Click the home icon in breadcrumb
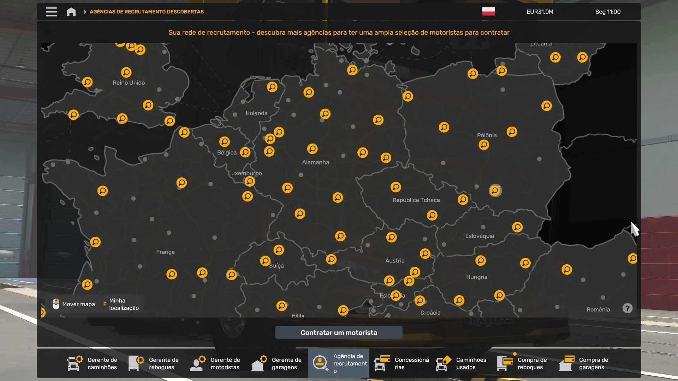This screenshot has width=678, height=381. tap(71, 12)
